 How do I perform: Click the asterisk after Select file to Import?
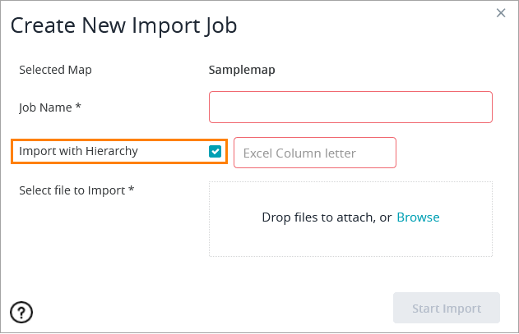coord(132,190)
